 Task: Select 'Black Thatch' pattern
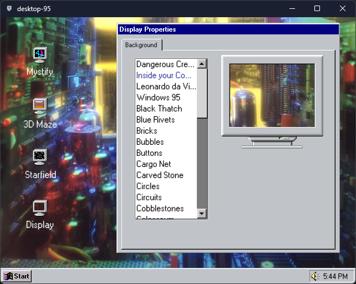coord(166,109)
